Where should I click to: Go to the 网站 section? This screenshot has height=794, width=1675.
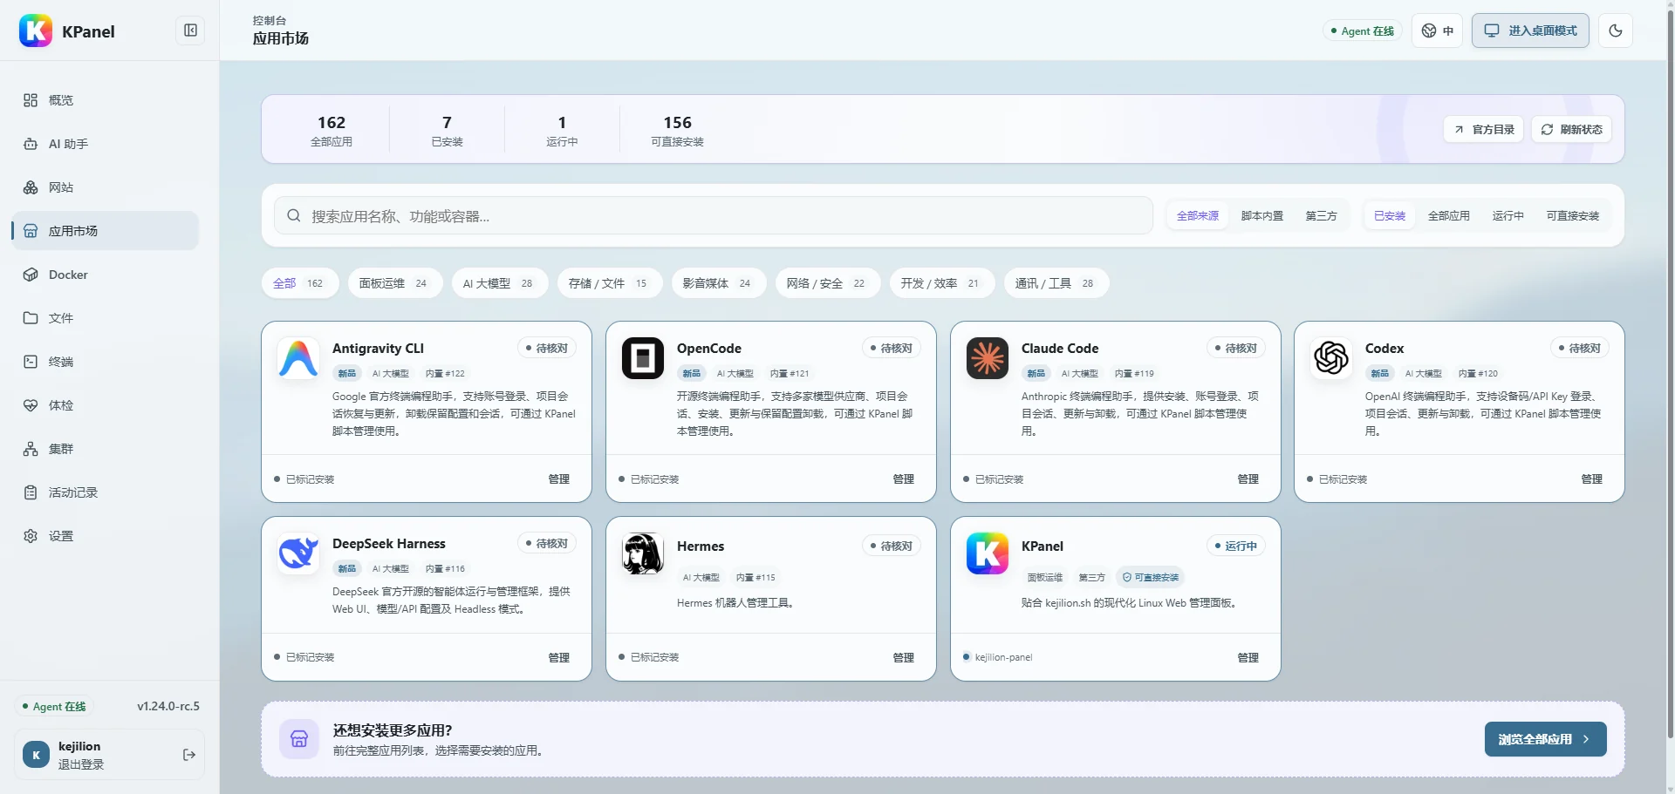105,187
